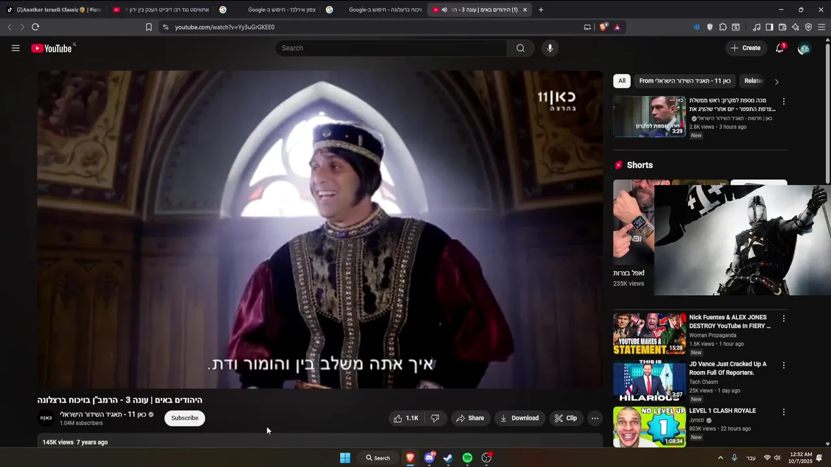
Task: Open the browser main menu
Action: pos(821,27)
